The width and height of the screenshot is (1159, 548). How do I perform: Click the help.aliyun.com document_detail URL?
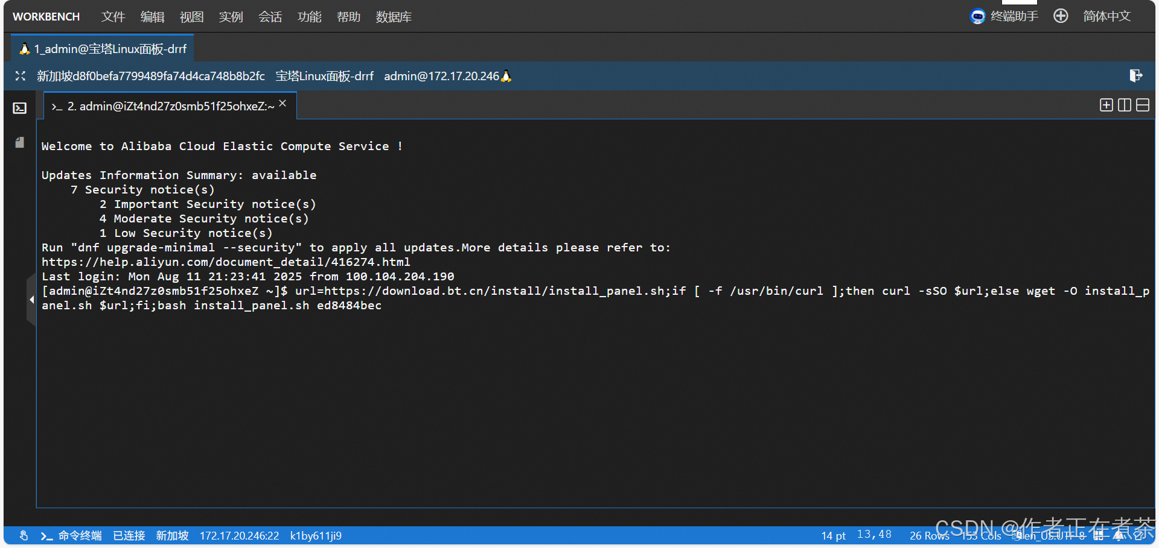click(226, 262)
